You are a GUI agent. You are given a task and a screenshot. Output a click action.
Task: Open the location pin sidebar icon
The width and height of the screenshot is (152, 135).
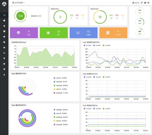[4, 58]
